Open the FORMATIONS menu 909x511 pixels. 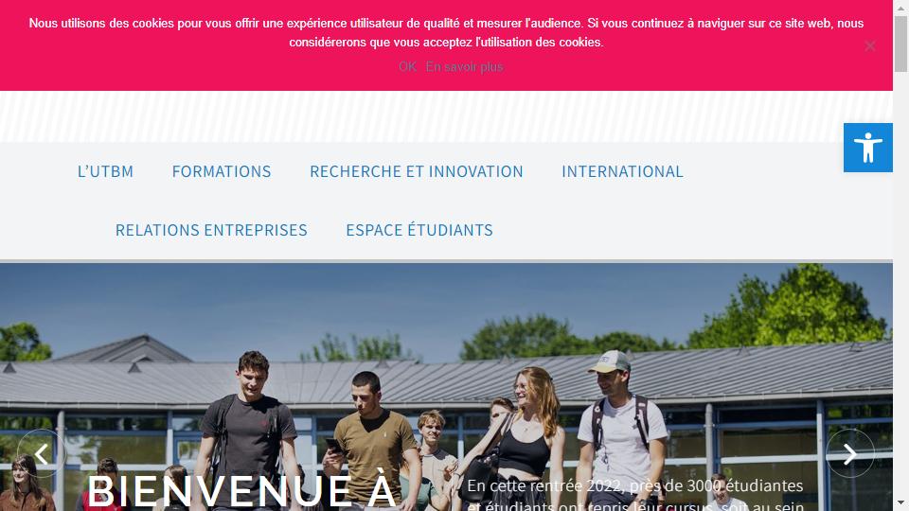[x=222, y=171]
